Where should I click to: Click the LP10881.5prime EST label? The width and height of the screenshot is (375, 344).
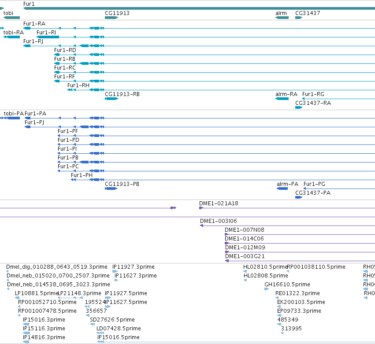click(36, 293)
